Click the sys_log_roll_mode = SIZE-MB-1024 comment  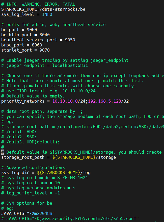(45, 178)
